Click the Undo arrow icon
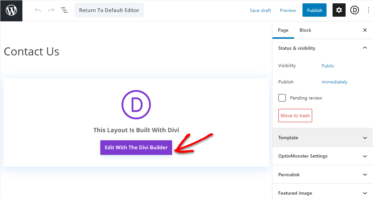The width and height of the screenshot is (373, 199). pos(37,10)
